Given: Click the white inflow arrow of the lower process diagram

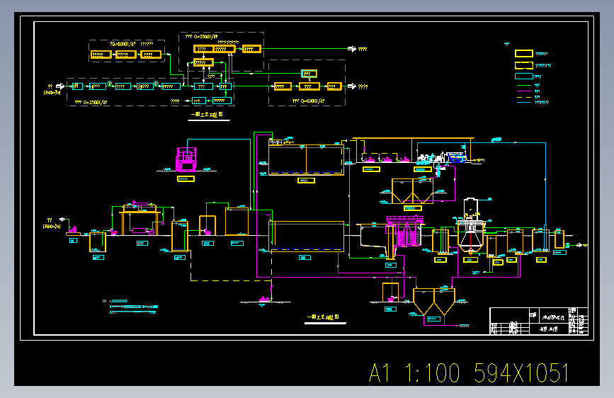Looking at the screenshot, I should click(x=62, y=220).
